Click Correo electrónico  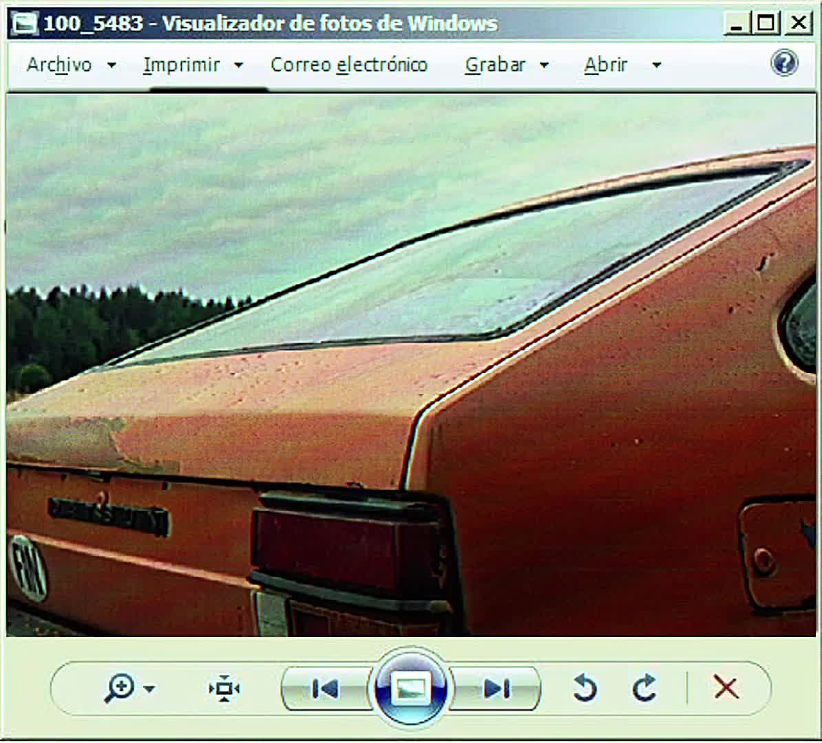[349, 65]
